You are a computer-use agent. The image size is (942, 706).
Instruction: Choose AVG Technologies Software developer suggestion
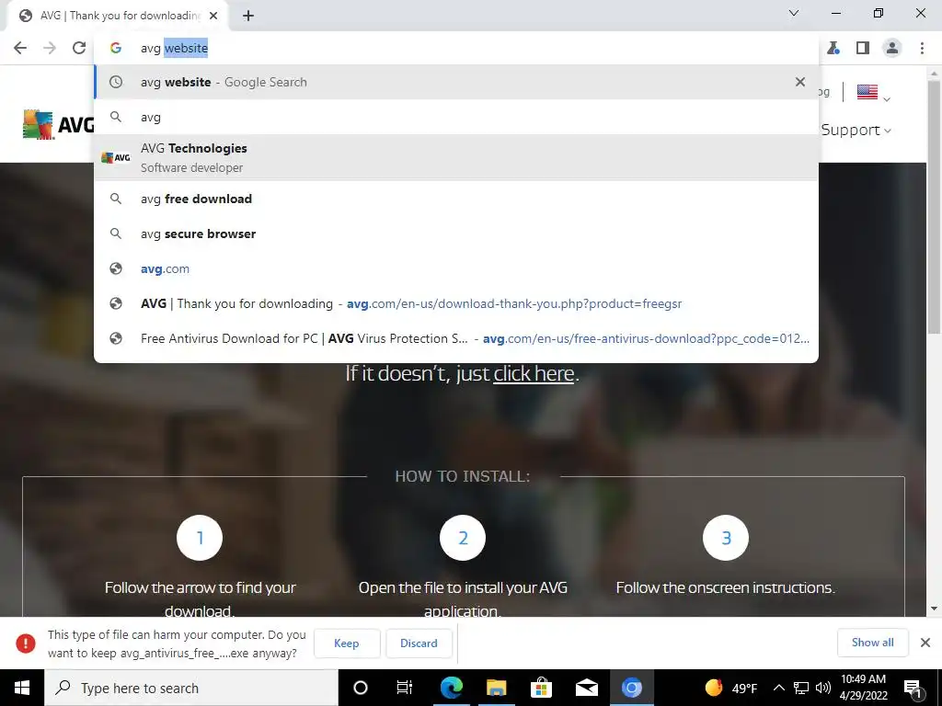coord(456,157)
